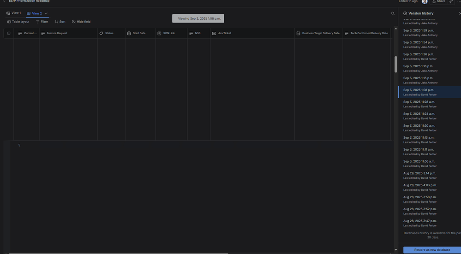This screenshot has height=254, width=461.
Task: Click the Filter lines icon
Action: 38,22
